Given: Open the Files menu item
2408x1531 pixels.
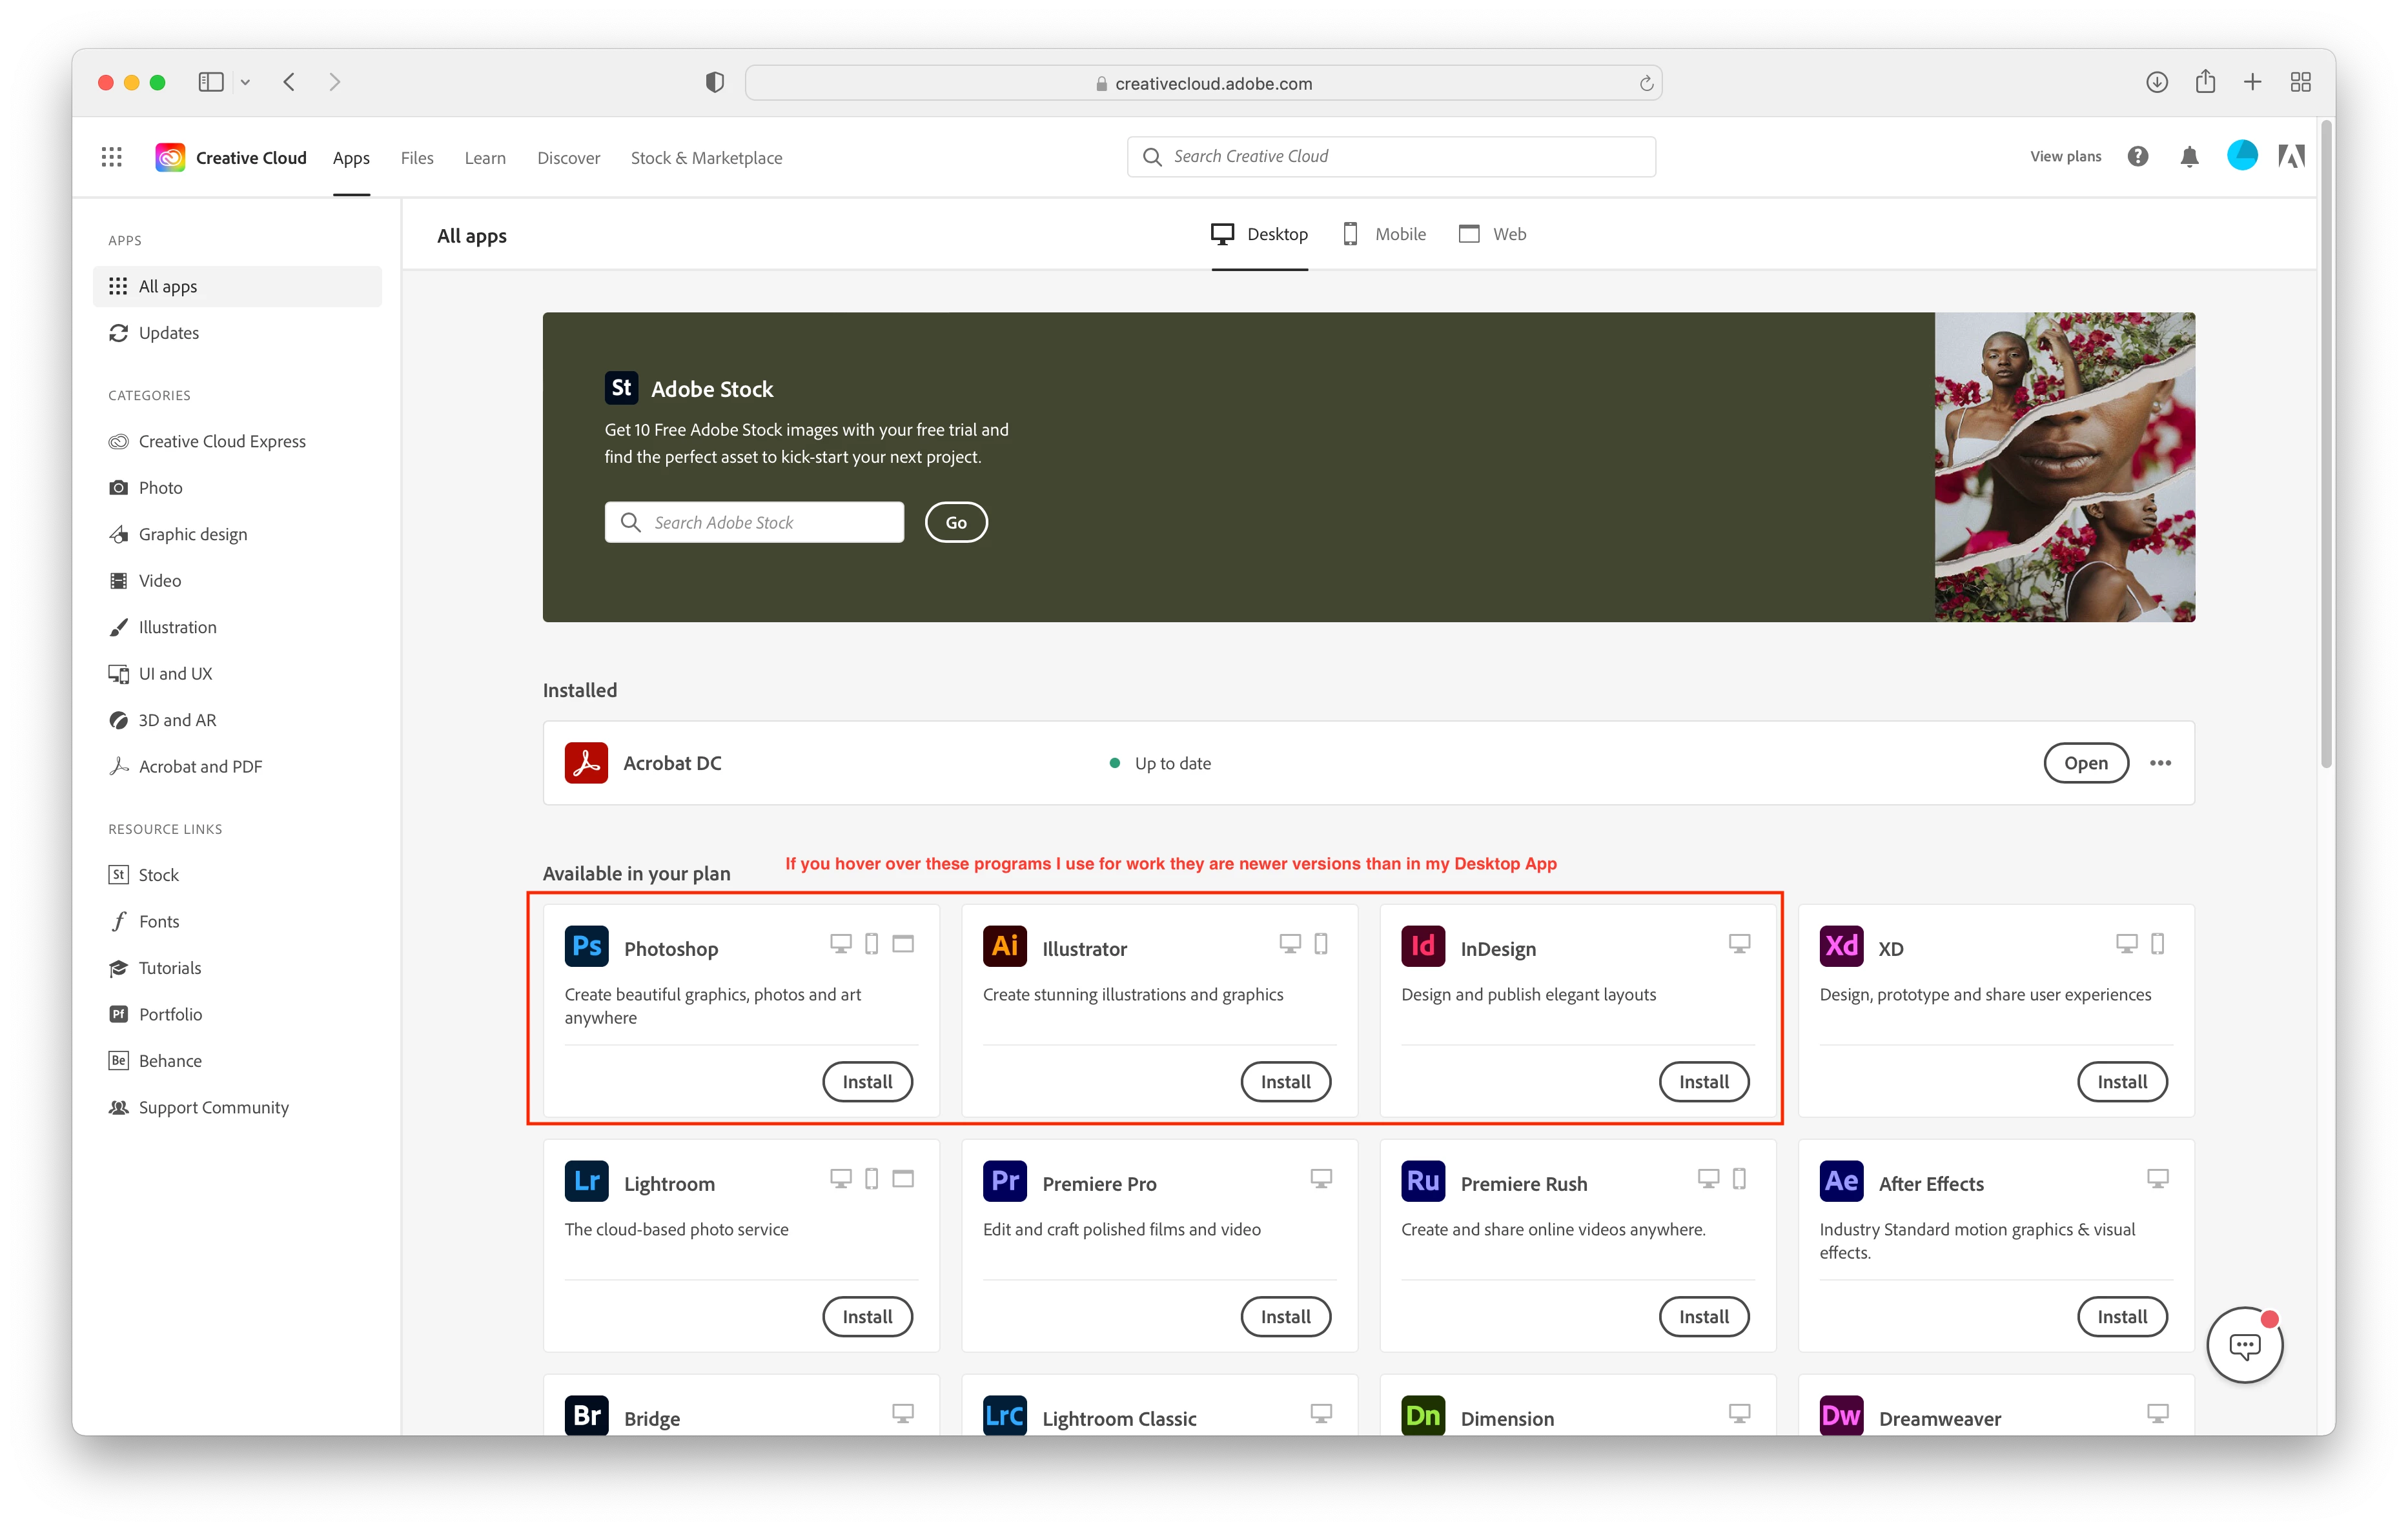Looking at the screenshot, I should tap(416, 158).
